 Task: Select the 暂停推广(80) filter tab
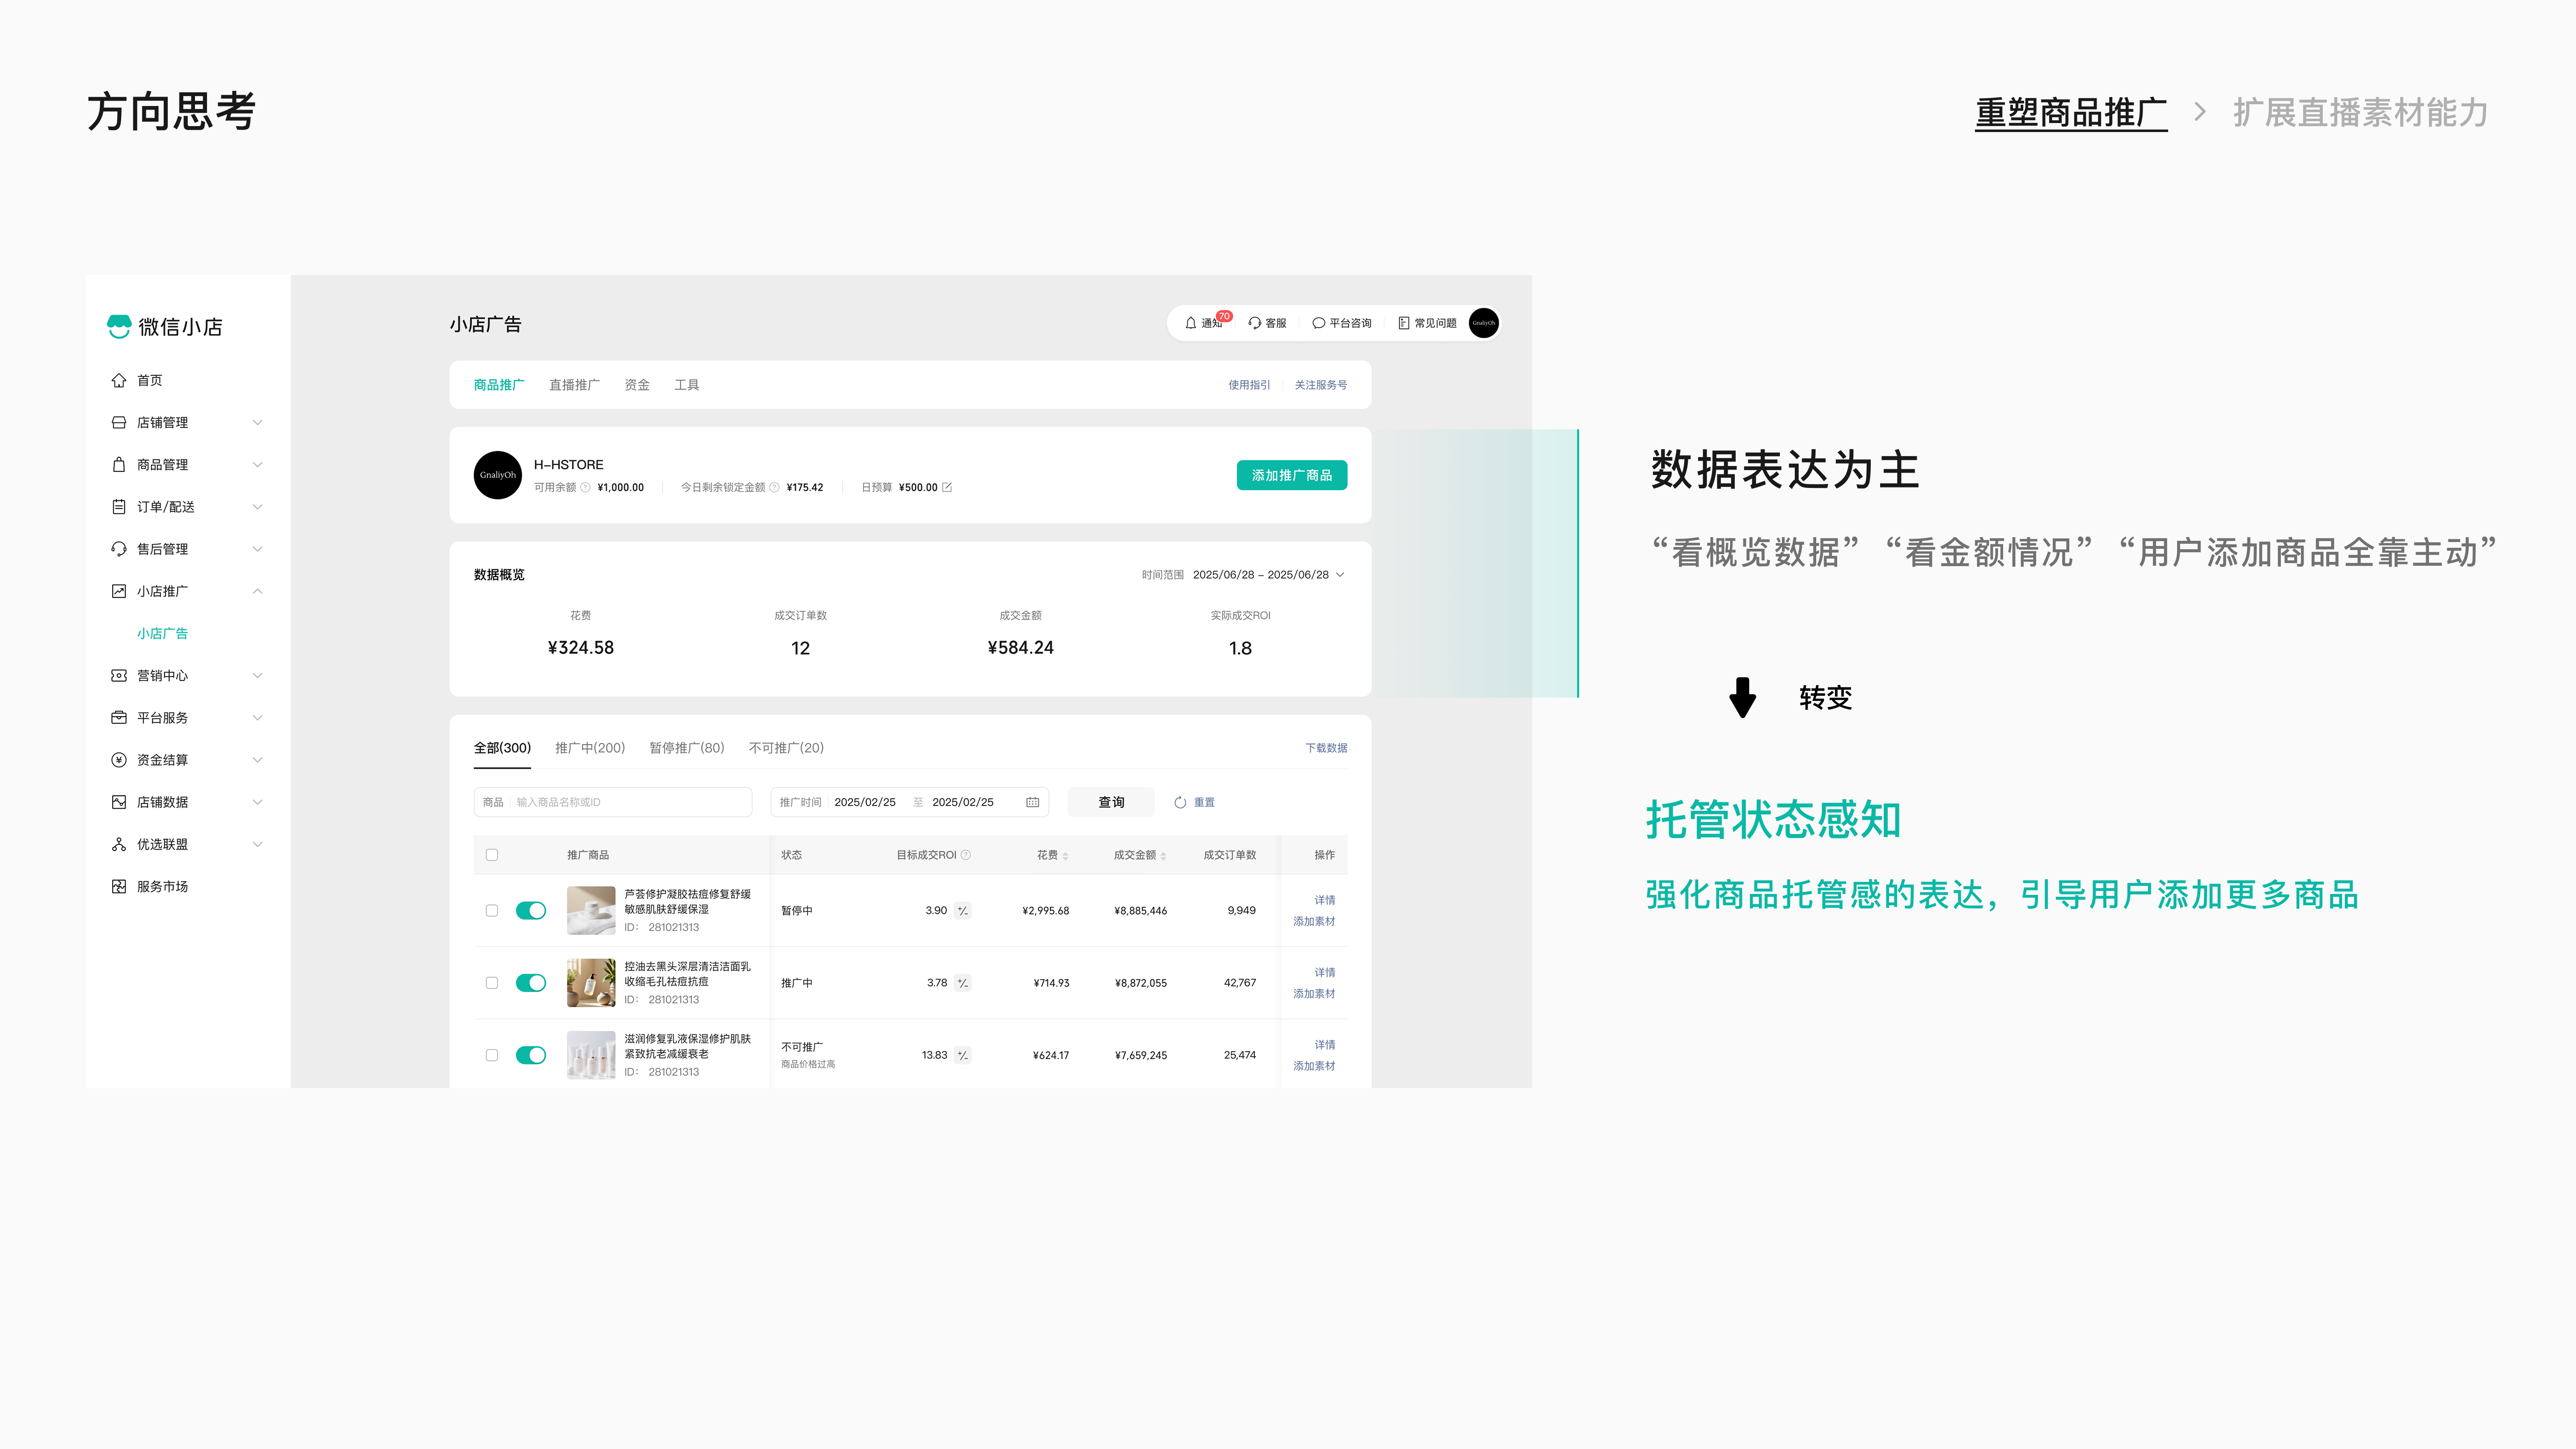(x=686, y=748)
